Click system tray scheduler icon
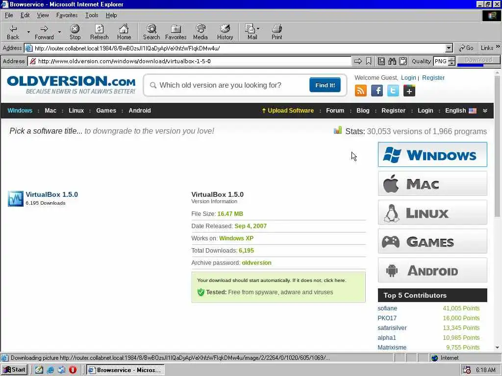 467,370
